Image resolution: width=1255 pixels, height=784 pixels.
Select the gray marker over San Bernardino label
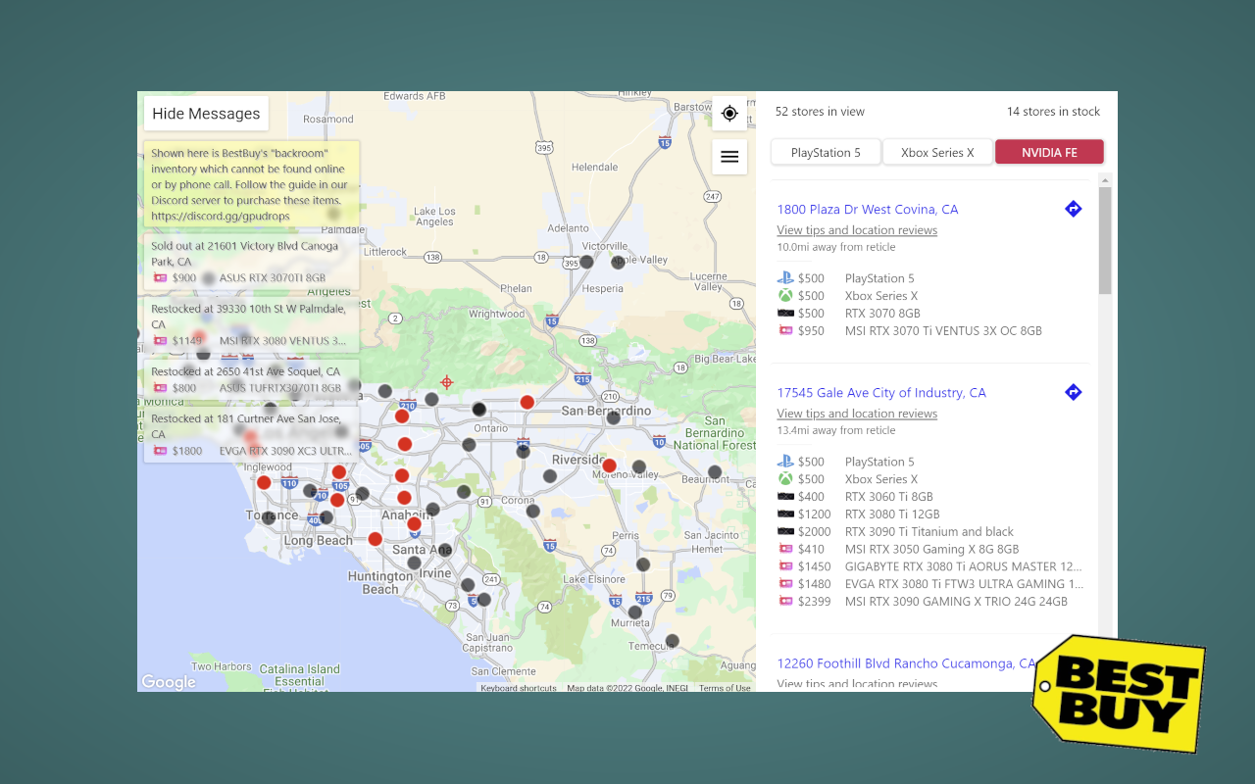point(613,417)
